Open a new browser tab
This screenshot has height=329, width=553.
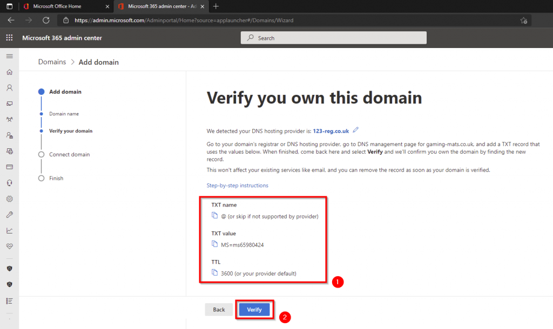(x=216, y=6)
